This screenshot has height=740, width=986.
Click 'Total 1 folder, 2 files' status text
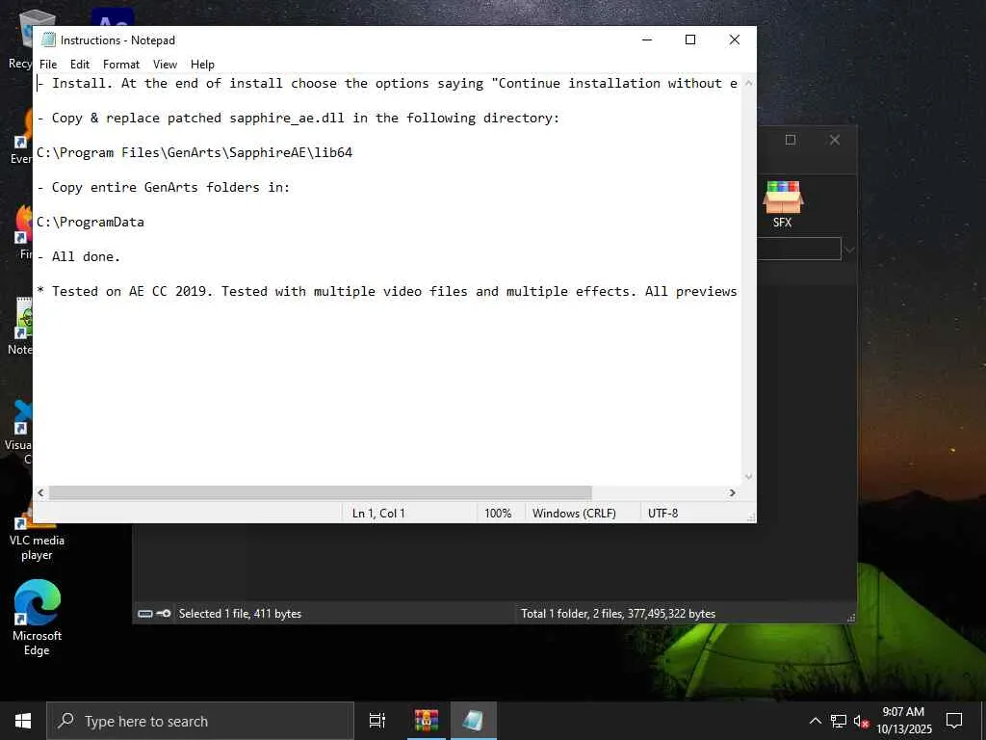coord(618,614)
